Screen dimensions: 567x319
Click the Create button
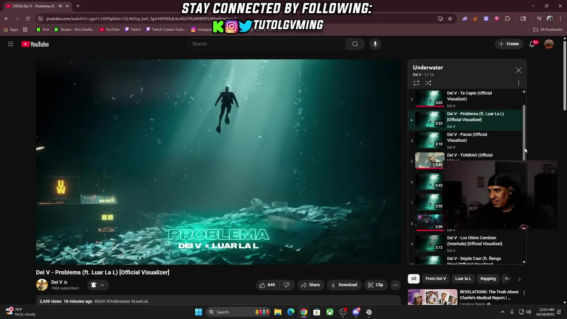coord(508,44)
